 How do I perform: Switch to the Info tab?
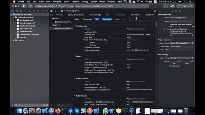pos(108,15)
